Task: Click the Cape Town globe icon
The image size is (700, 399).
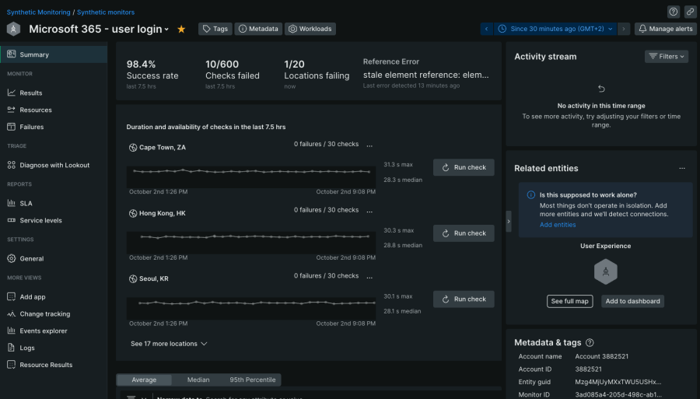Action: pos(133,147)
